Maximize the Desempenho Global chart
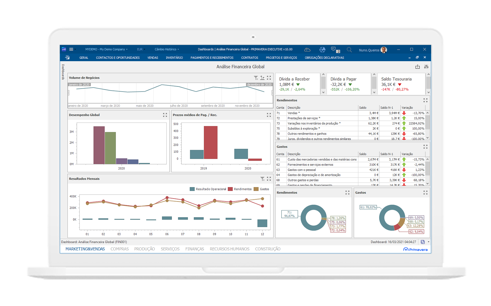 (165, 115)
